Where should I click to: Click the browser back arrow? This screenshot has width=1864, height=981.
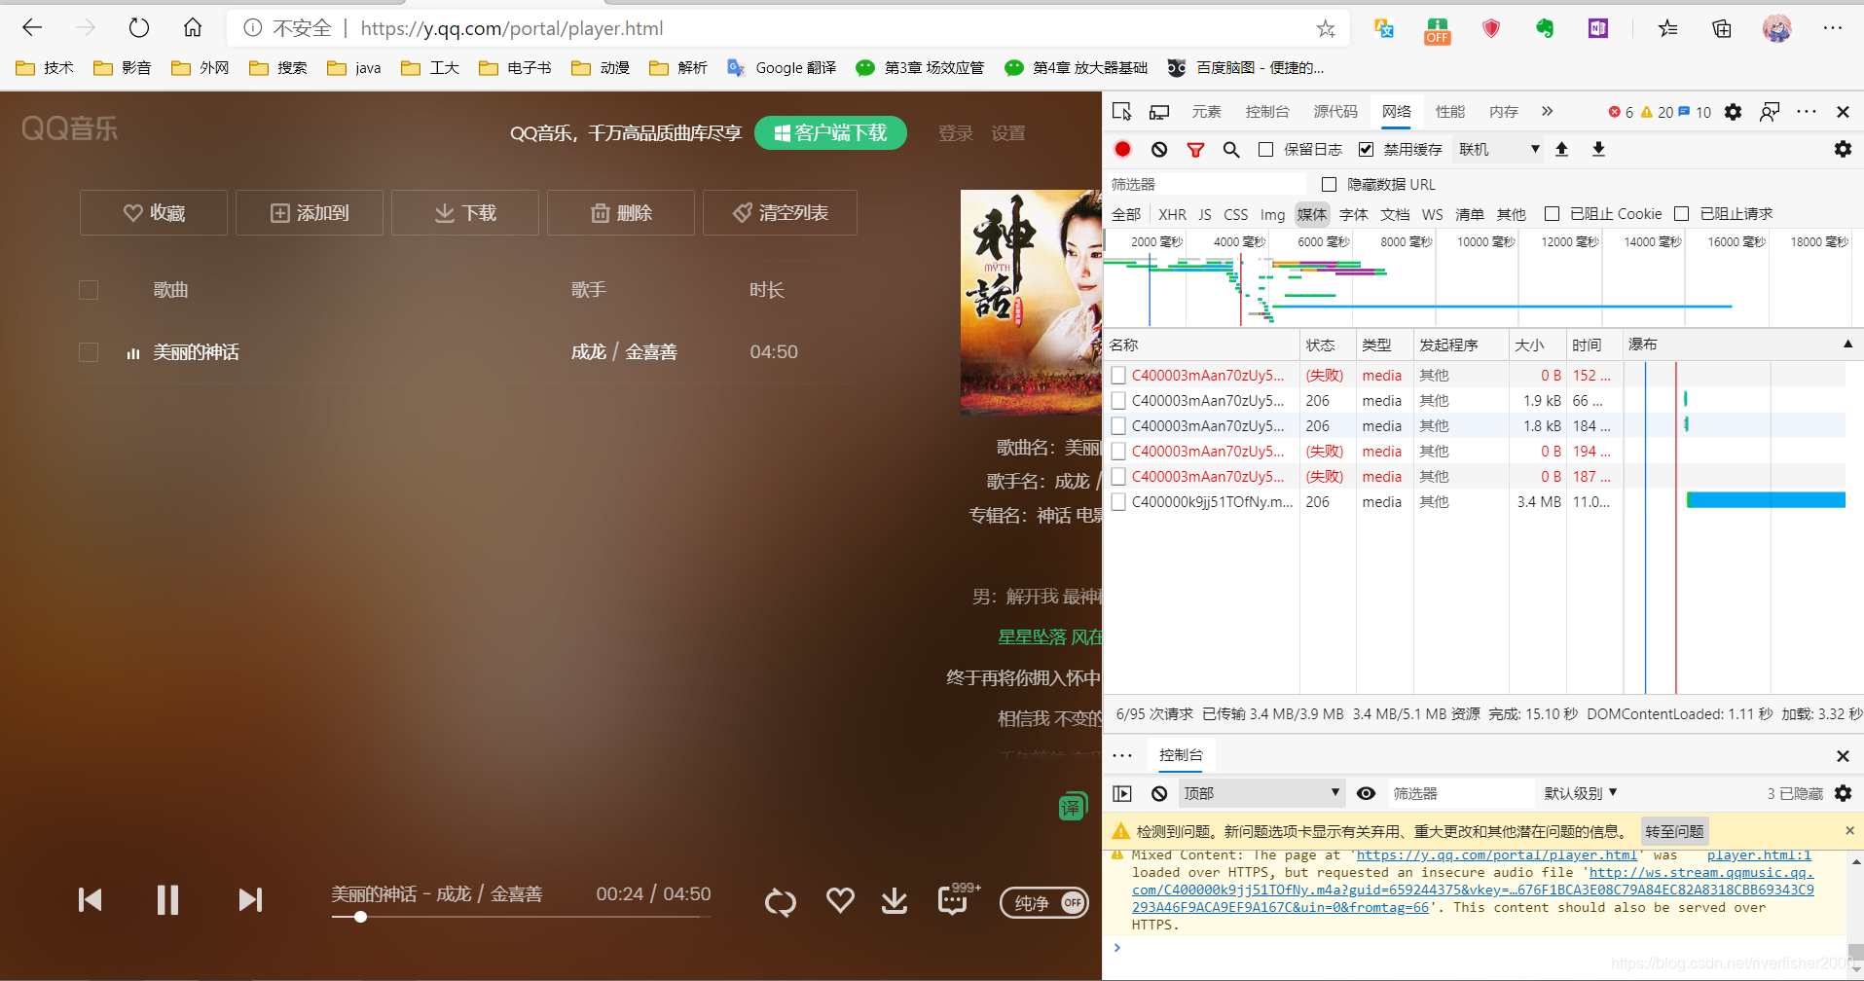click(32, 28)
